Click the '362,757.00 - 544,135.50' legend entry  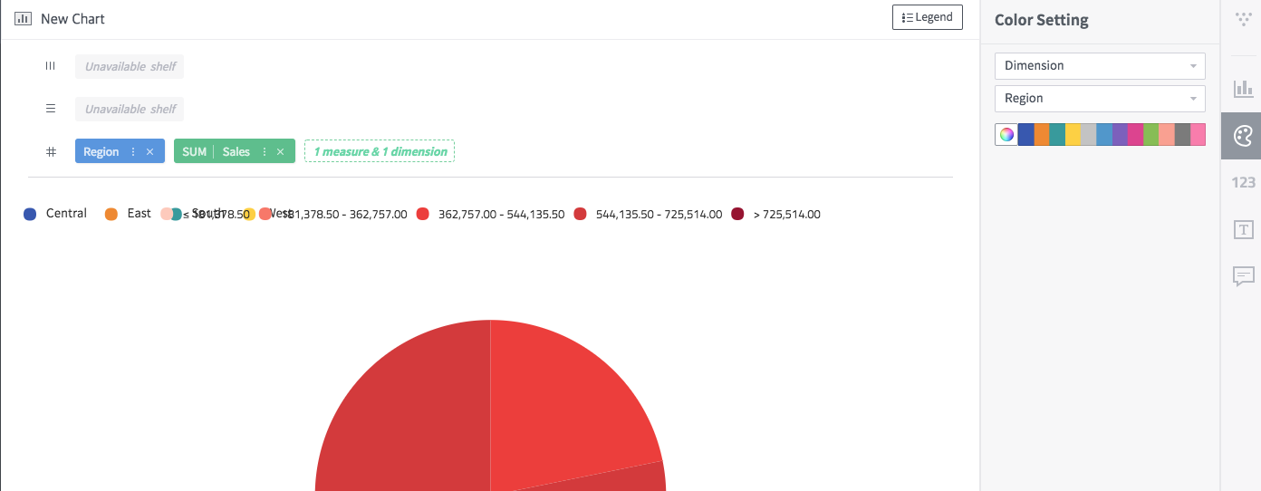(490, 215)
